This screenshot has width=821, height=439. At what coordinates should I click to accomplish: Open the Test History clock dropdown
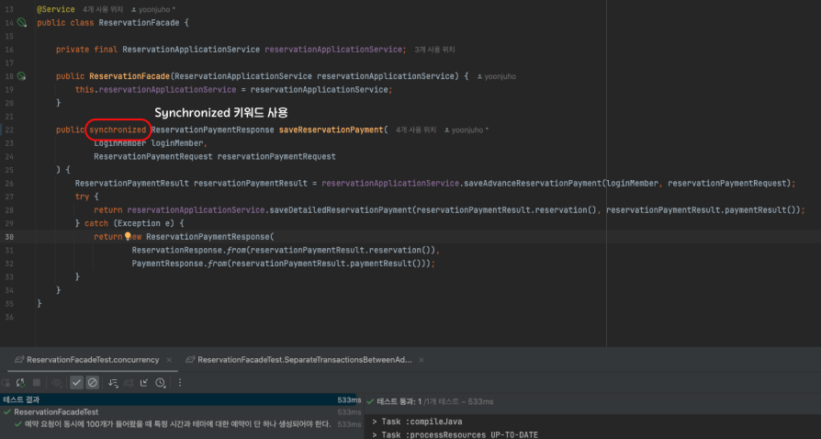coord(160,383)
